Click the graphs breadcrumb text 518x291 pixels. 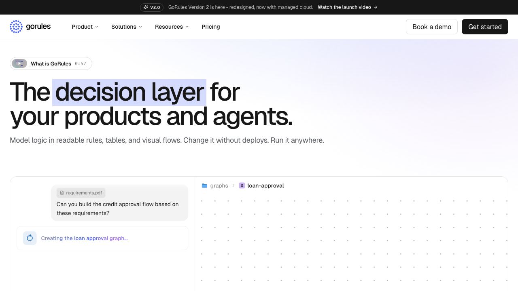219,186
